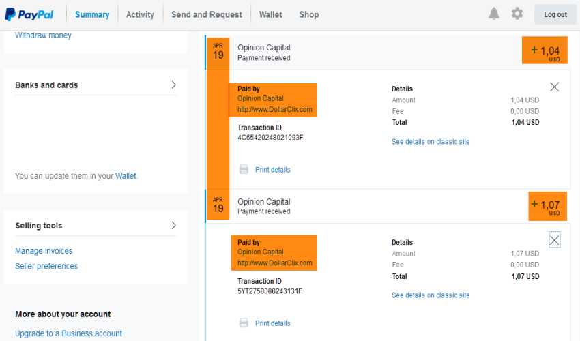580x341 pixels.
Task: Close the 1,07 USD transaction details
Action: click(554, 240)
